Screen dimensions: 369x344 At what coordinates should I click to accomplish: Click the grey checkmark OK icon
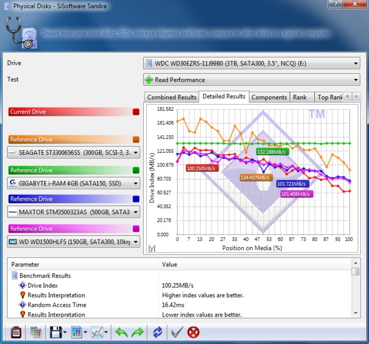[x=177, y=332]
